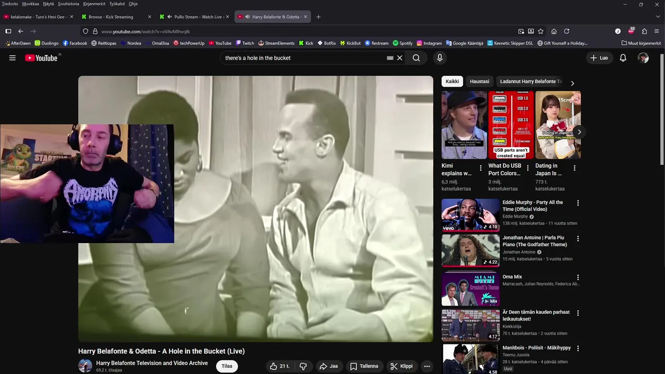This screenshot has width=665, height=374.
Task: Open Työkalut menu
Action: (117, 4)
